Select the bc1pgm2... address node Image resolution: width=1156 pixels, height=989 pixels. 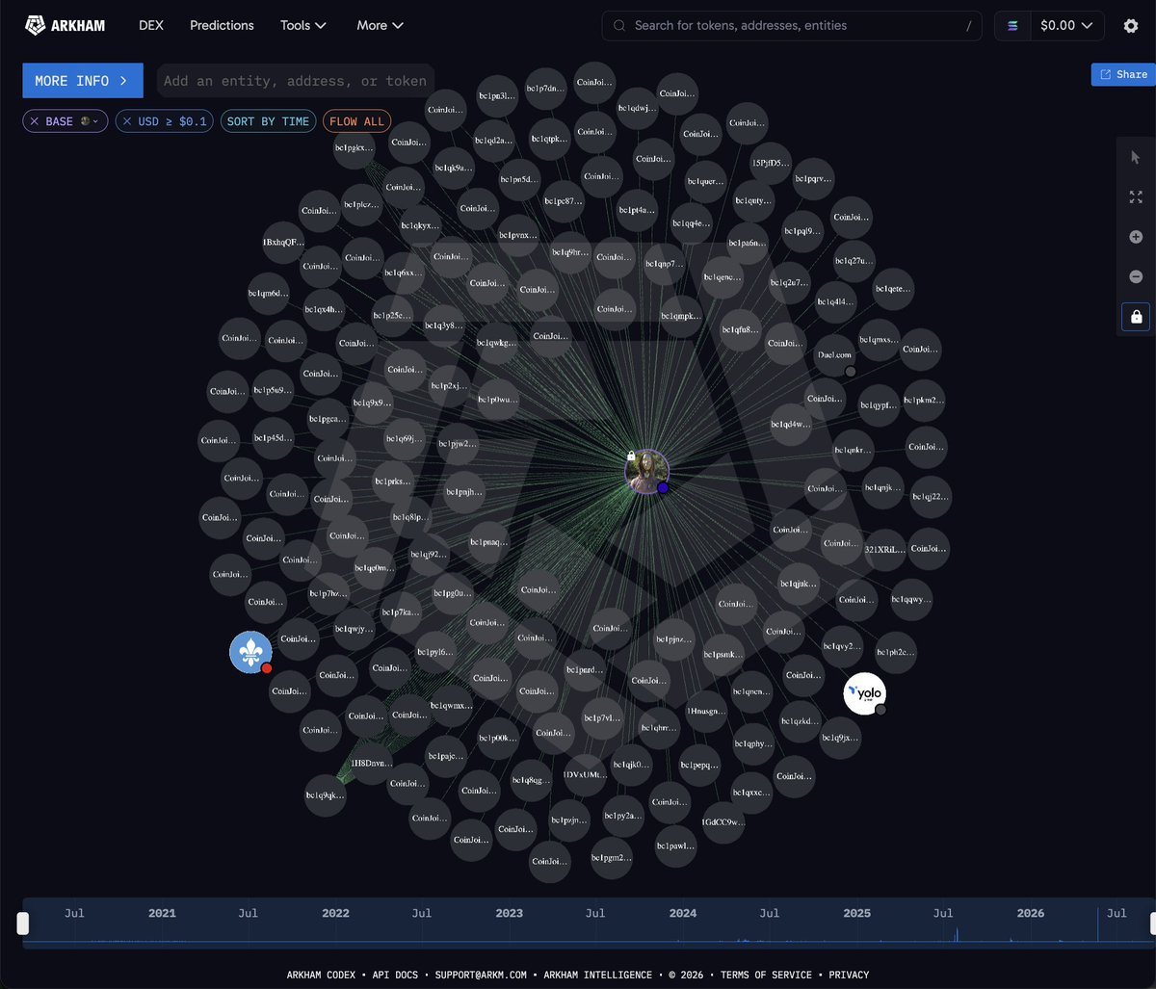pos(611,856)
